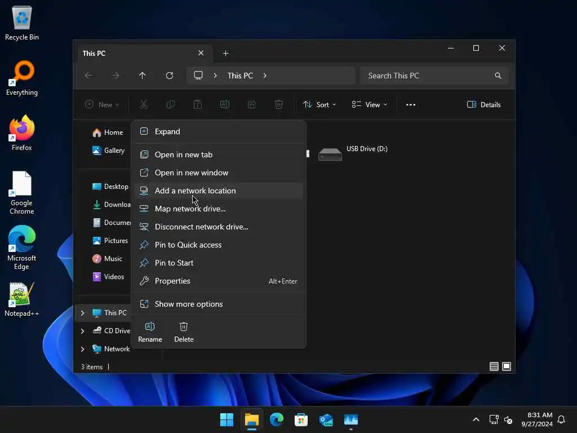
Task: Expand the CD Drive tree node
Action: pyautogui.click(x=82, y=331)
